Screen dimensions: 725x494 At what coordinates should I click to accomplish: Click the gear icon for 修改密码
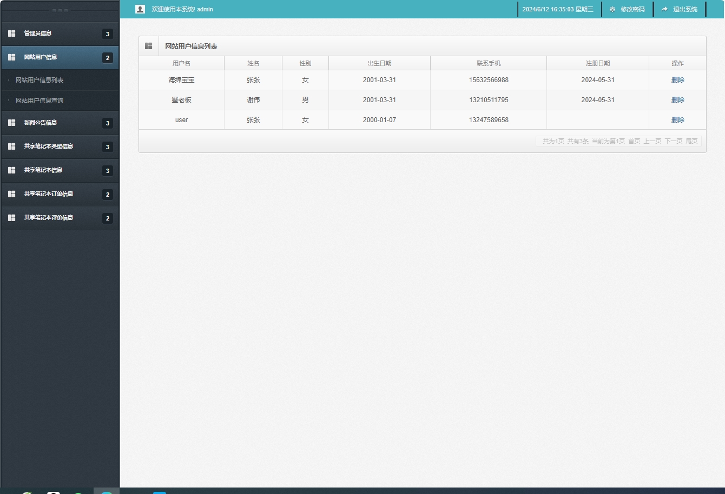[x=612, y=9]
